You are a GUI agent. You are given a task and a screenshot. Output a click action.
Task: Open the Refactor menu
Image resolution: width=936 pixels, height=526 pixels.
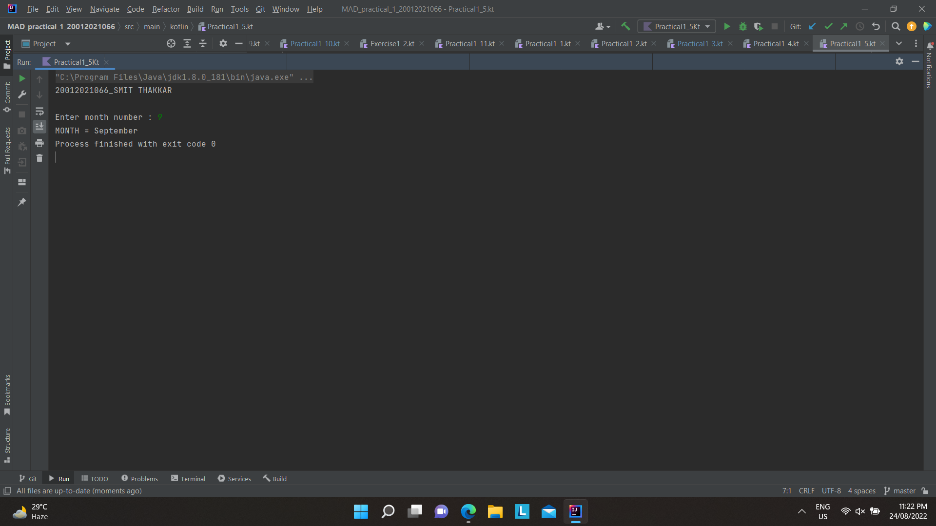166,9
